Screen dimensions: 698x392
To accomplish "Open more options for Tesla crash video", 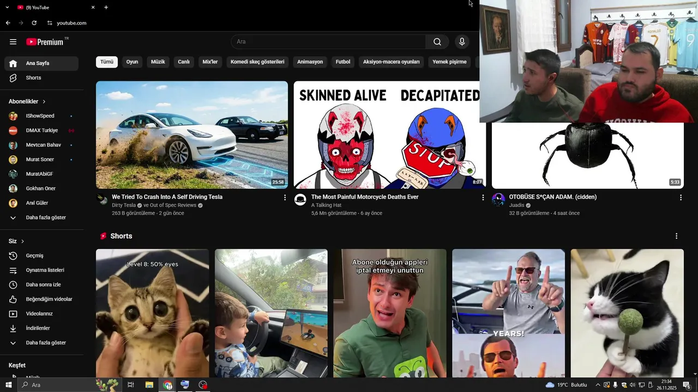I will 285,198.
